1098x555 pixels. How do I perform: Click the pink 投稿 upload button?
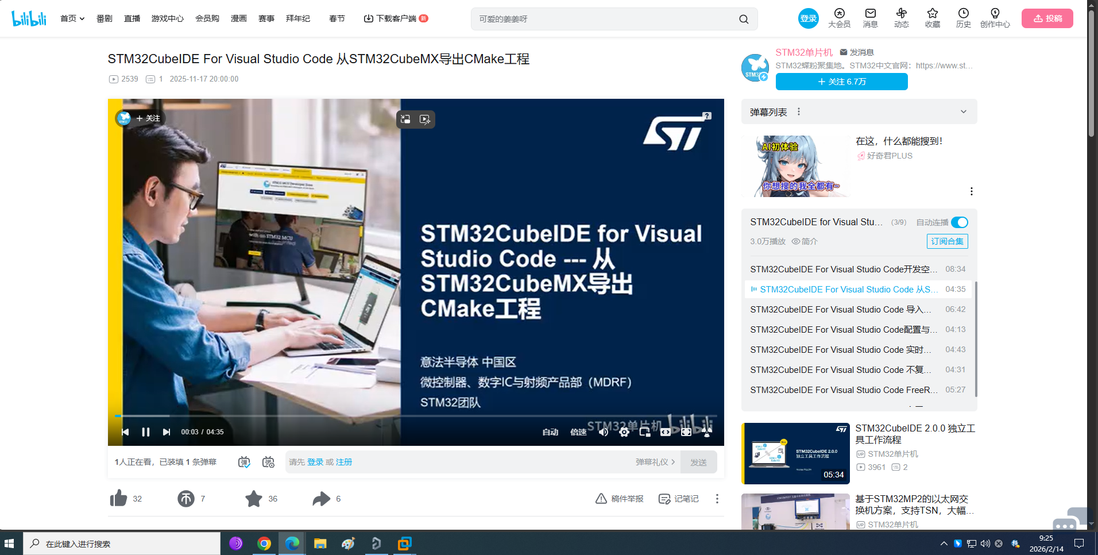click(x=1047, y=18)
